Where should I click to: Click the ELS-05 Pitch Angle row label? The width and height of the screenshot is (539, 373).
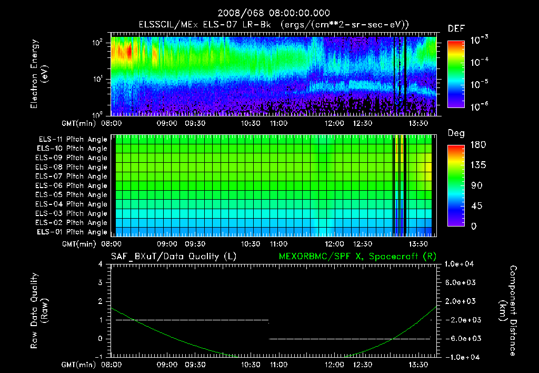click(71, 195)
